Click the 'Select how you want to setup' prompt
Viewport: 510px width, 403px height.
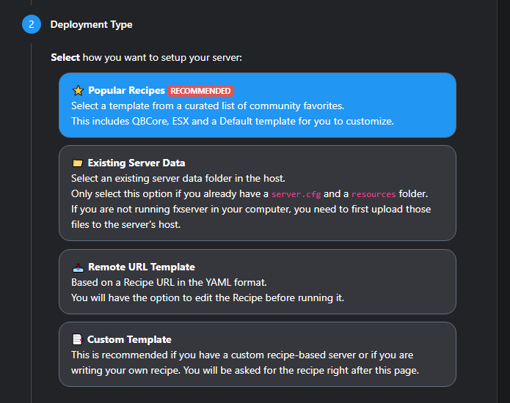(x=146, y=57)
